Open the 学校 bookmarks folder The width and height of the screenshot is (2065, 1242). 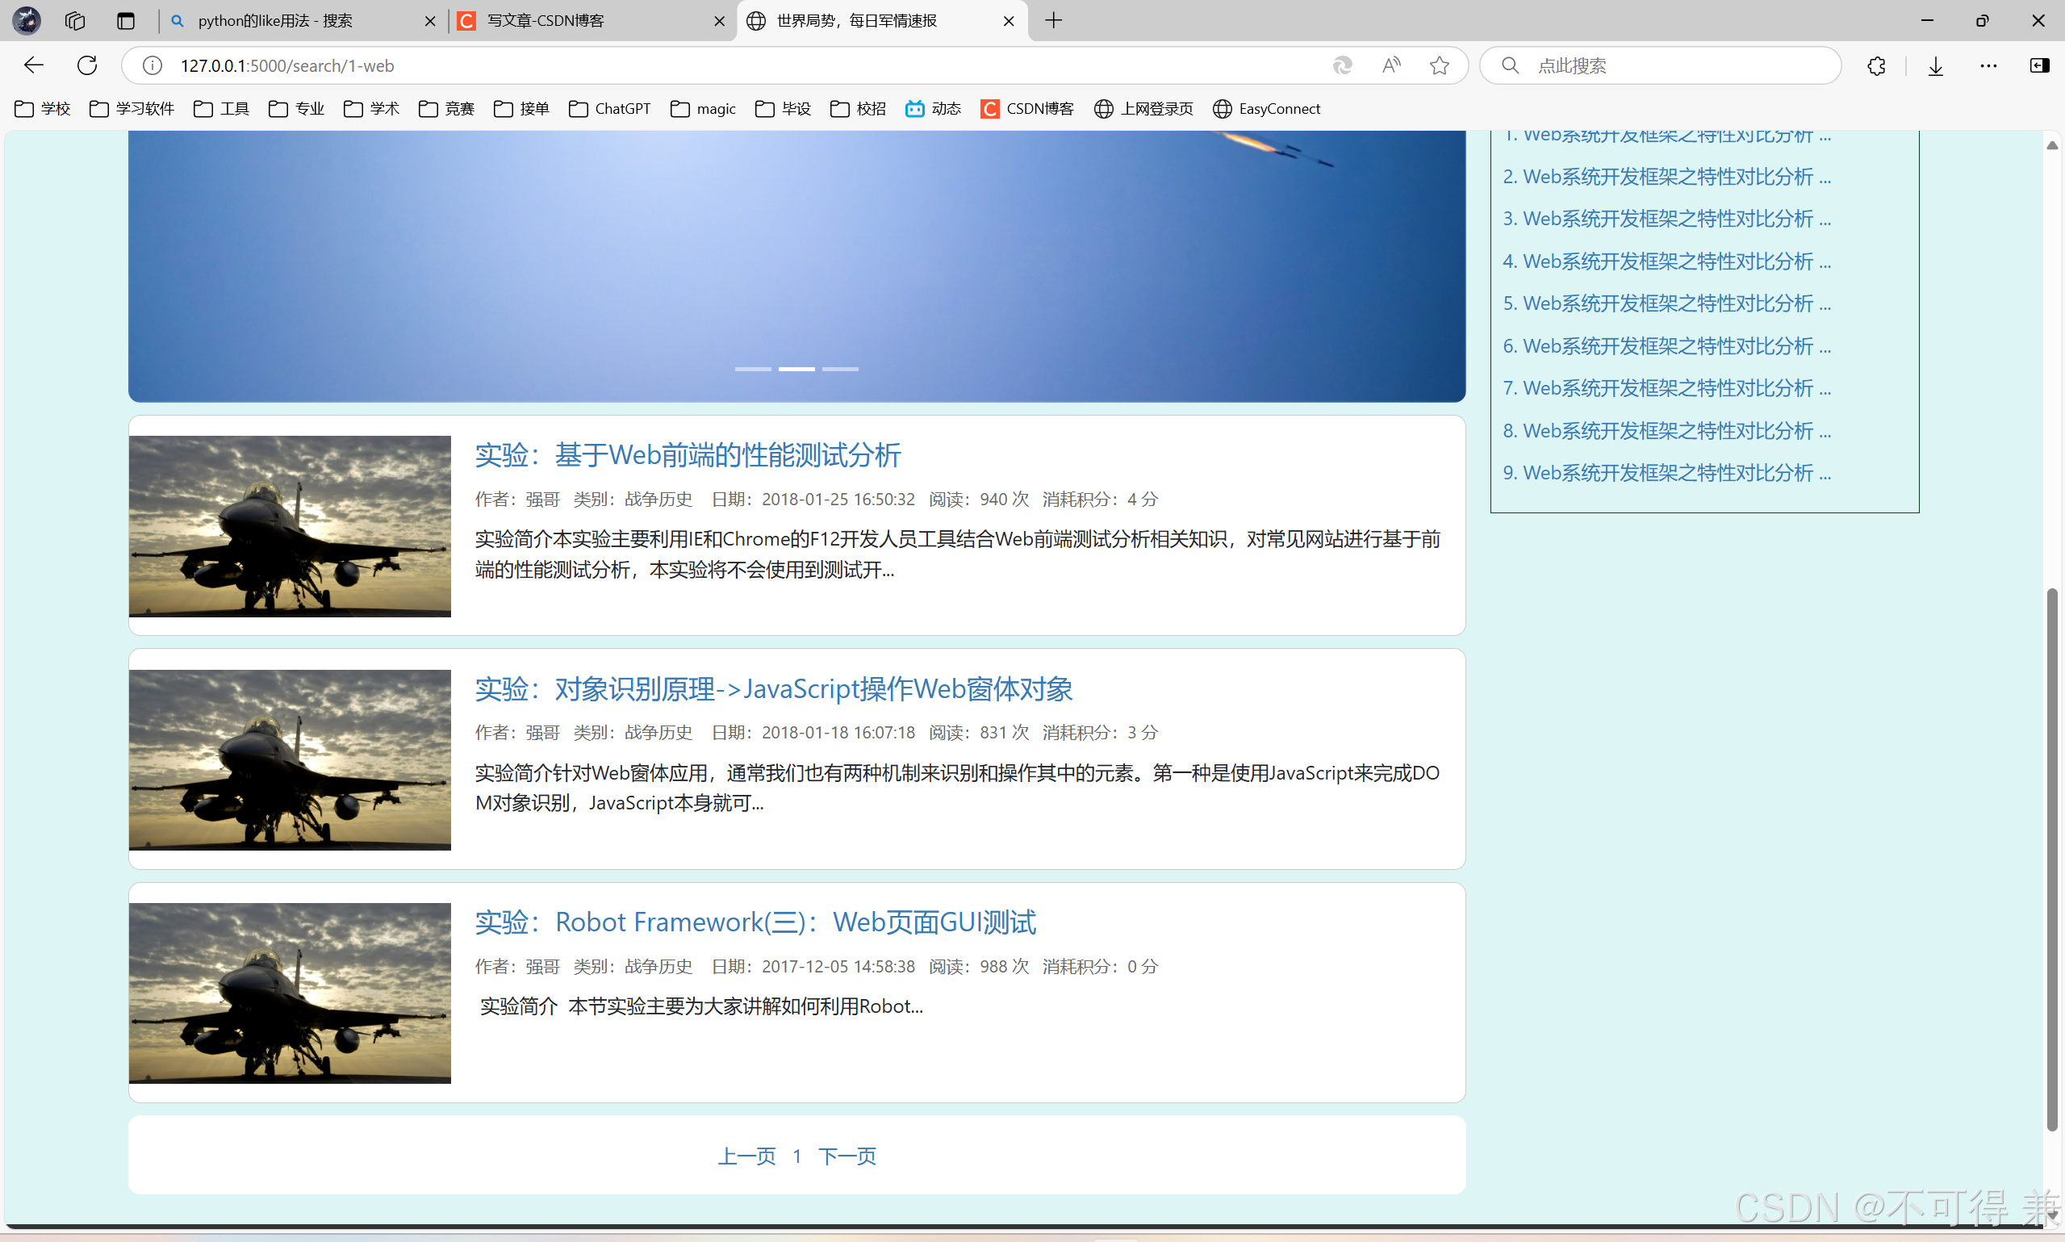click(43, 109)
